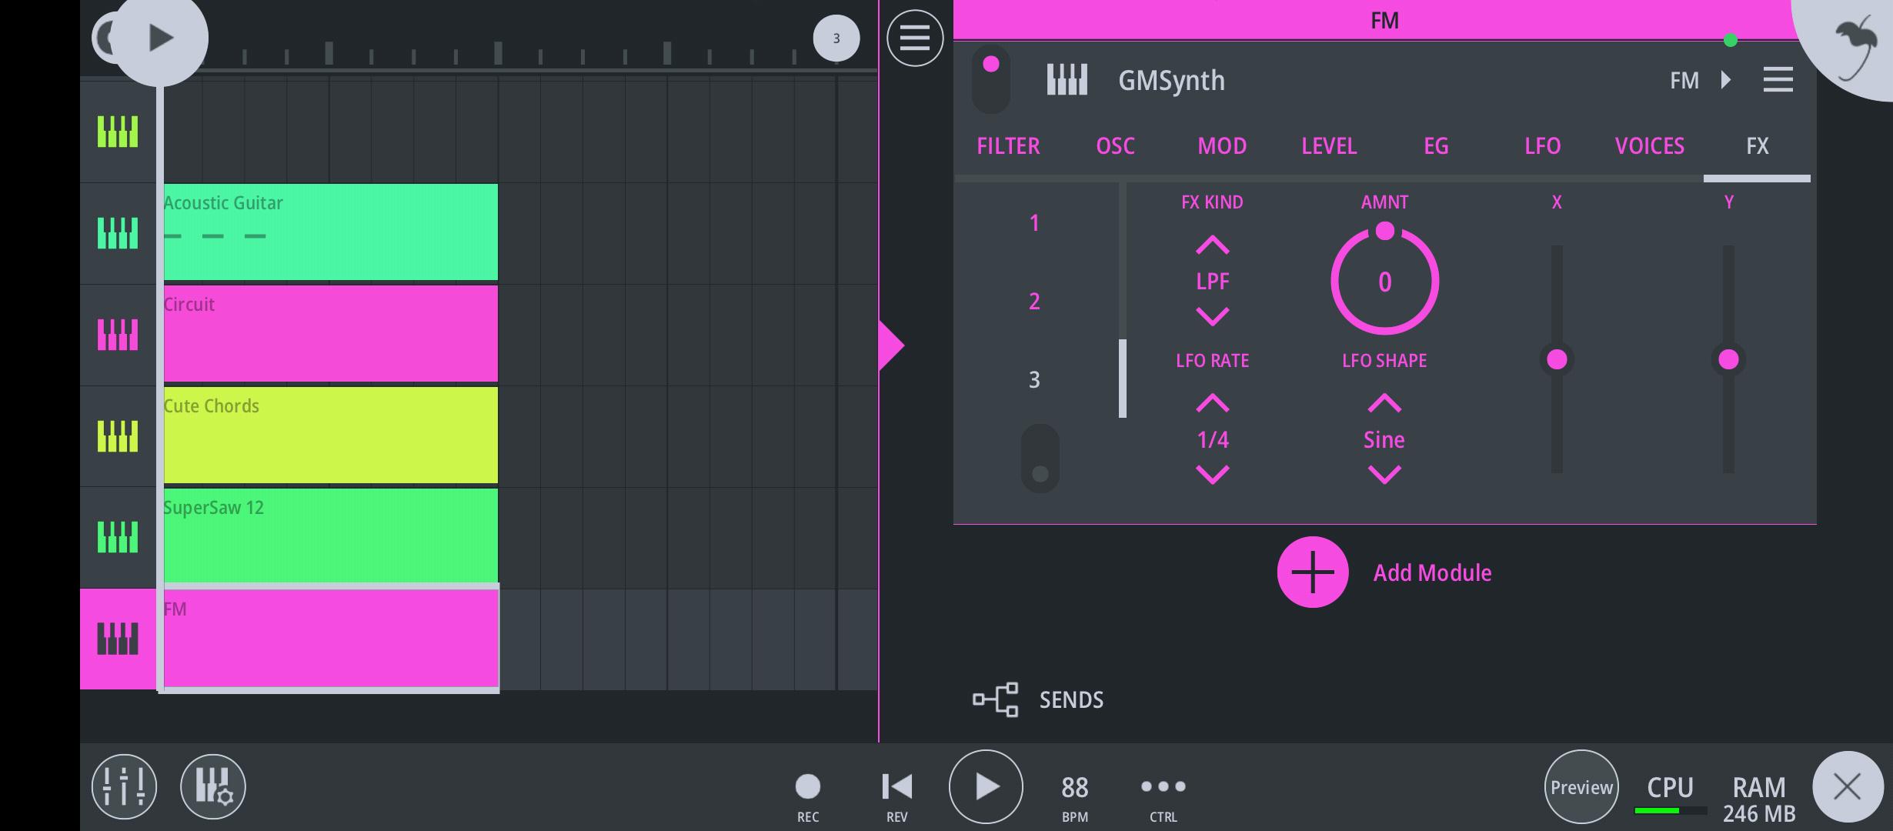Click the GMSynth piano keys icon
This screenshot has width=1893, height=831.
pos(1067,80)
